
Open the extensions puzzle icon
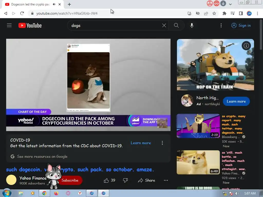click(224, 13)
